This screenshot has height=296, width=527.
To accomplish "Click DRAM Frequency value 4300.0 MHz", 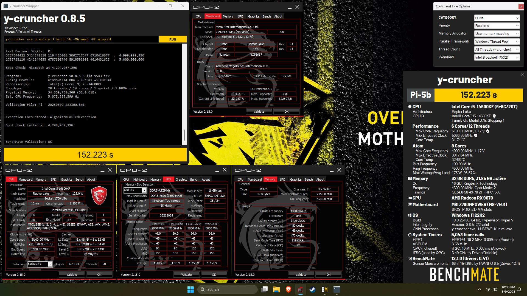I will [x=298, y=211].
